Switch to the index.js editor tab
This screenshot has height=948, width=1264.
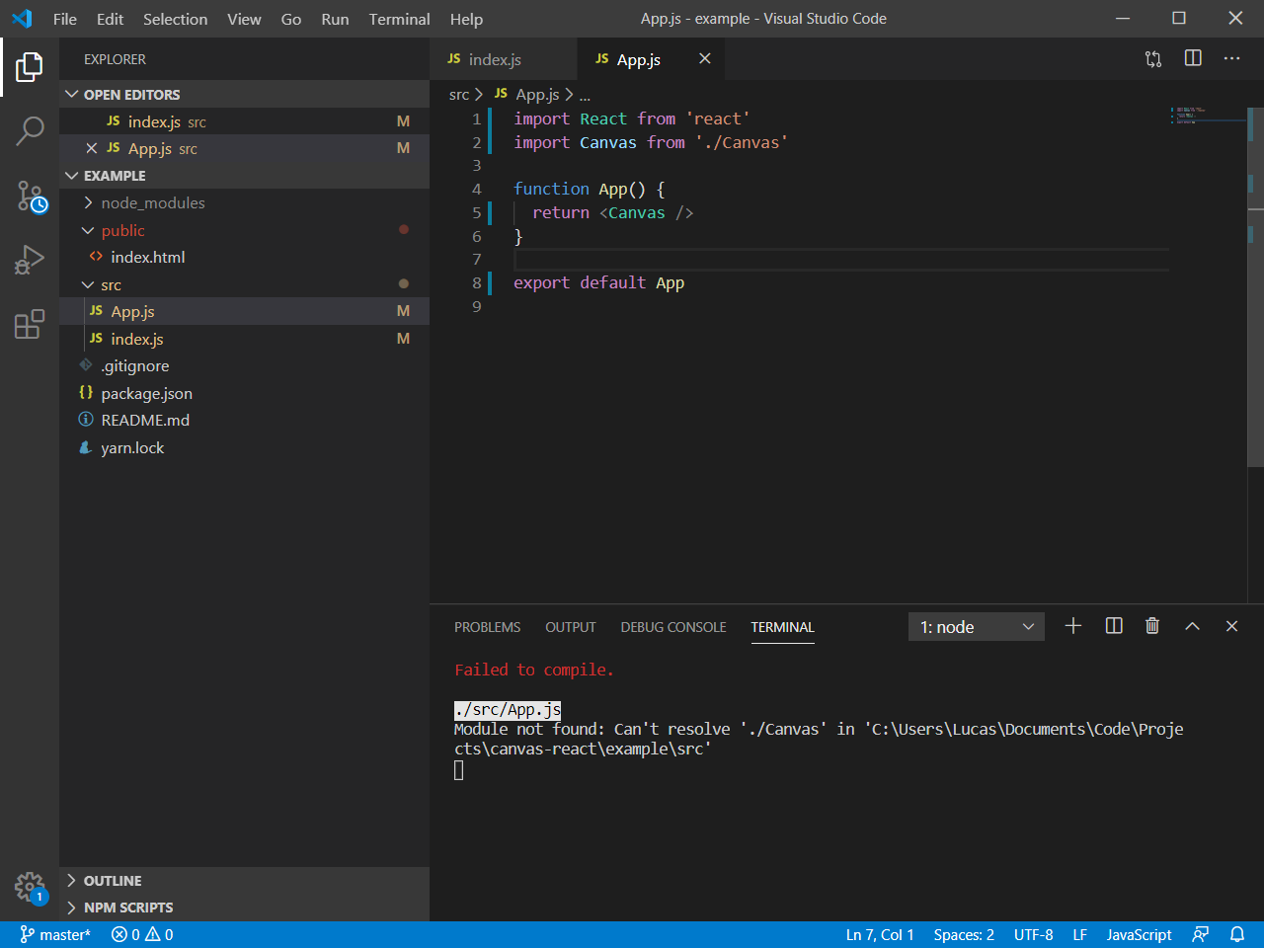[497, 58]
